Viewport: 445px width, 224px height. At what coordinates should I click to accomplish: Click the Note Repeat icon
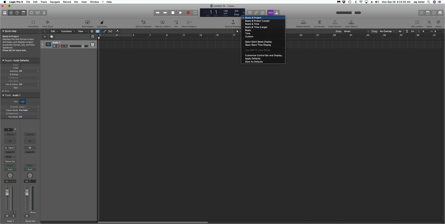(87, 22)
